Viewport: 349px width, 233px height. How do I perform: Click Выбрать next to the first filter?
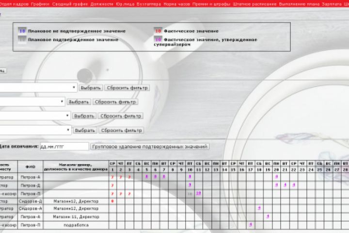coord(91,88)
